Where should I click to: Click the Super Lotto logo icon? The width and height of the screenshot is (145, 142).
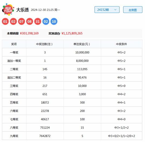(8, 9)
